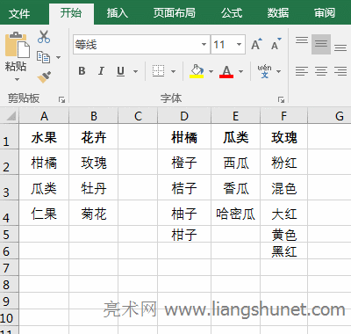Select cell containing 哈密瓜
The width and height of the screenshot is (351, 334).
point(235,213)
